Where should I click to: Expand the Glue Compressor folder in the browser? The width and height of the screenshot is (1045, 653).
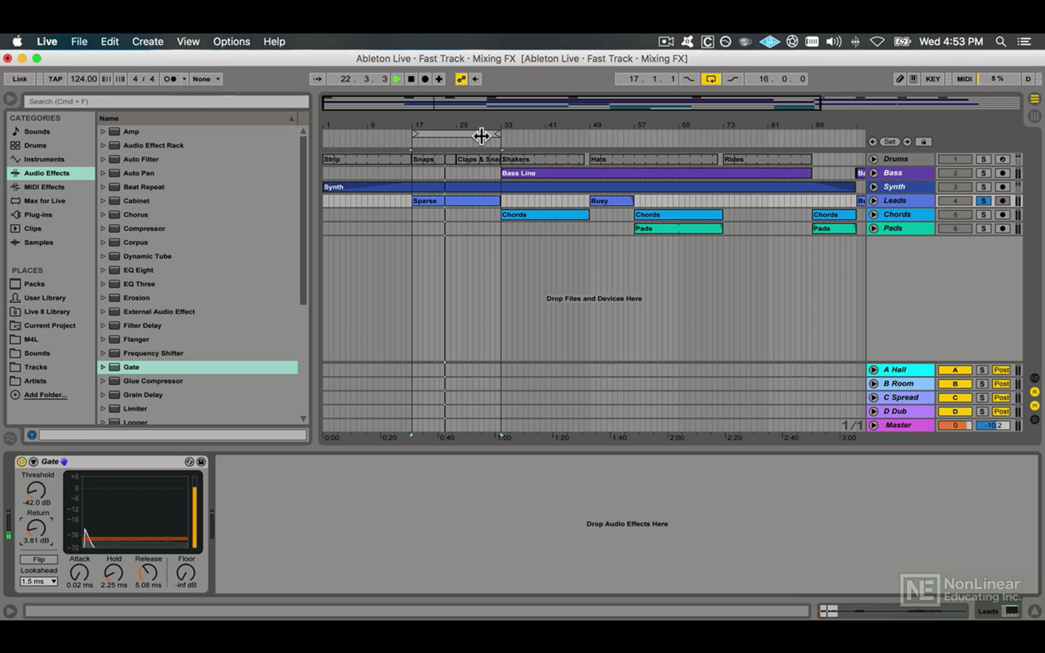coord(103,380)
